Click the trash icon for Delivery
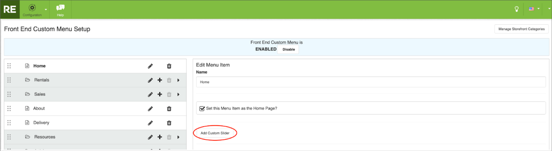The height and width of the screenshot is (151, 552). point(169,123)
